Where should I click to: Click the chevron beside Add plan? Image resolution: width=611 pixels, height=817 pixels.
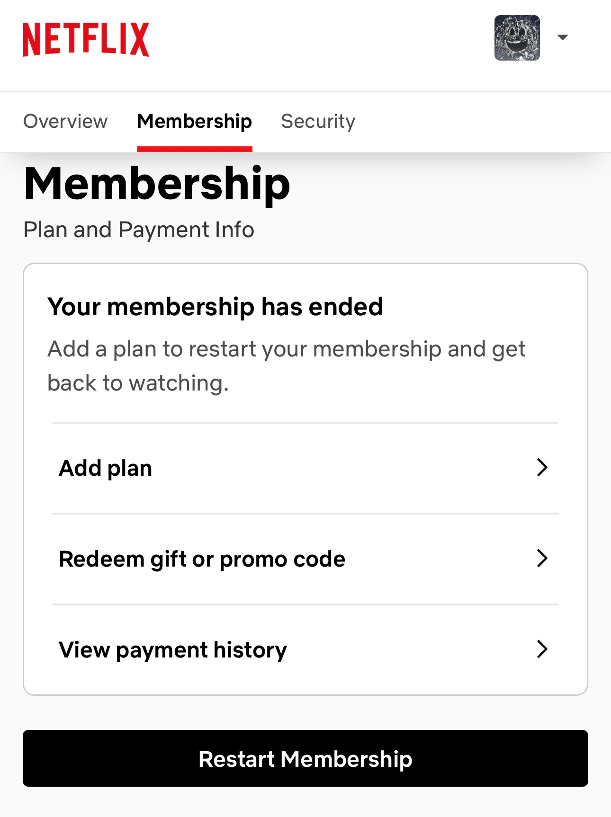click(x=542, y=468)
